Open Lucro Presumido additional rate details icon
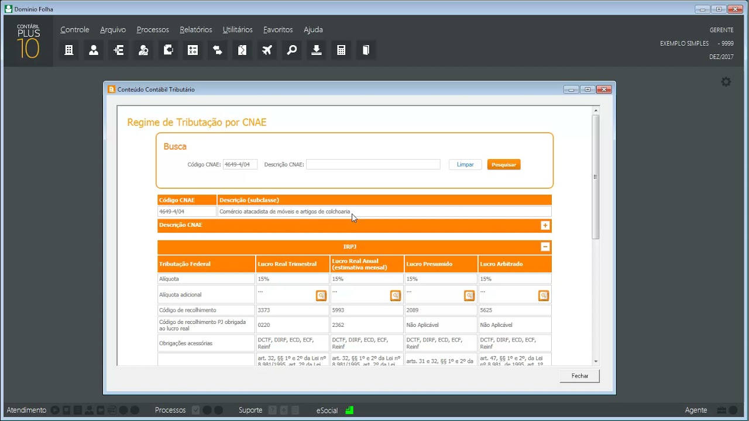749x421 pixels. tap(469, 296)
